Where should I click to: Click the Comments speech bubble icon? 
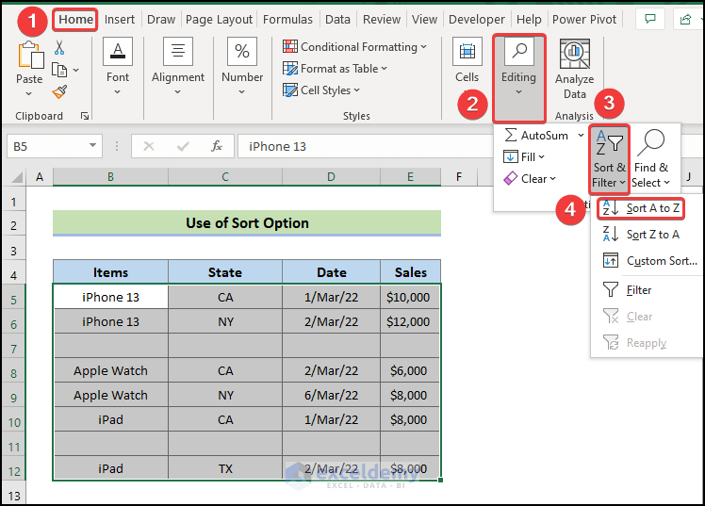click(649, 19)
